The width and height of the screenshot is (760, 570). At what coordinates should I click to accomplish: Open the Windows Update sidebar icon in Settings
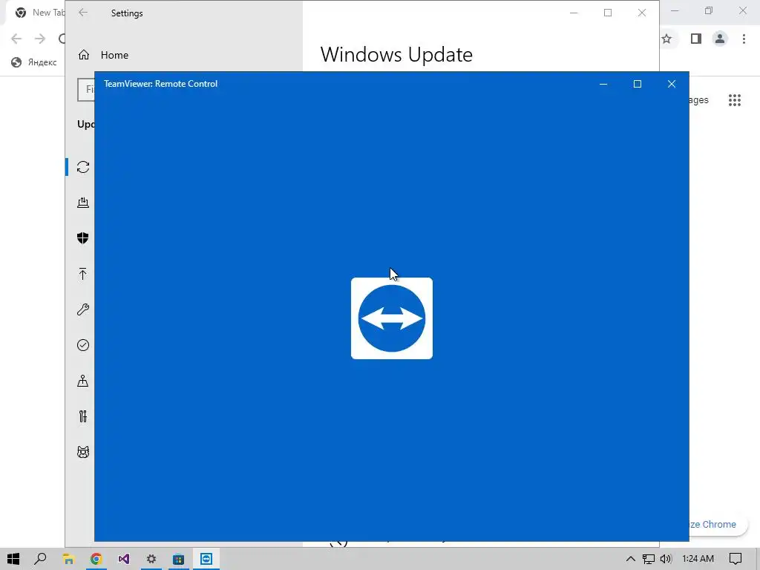pyautogui.click(x=83, y=167)
